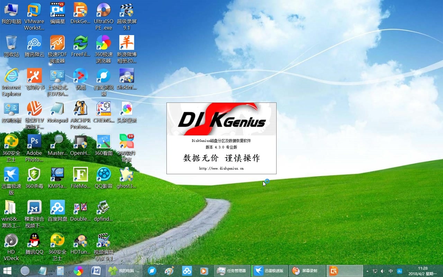Switch to 任务管理器 on taskbar

pyautogui.click(x=232, y=271)
